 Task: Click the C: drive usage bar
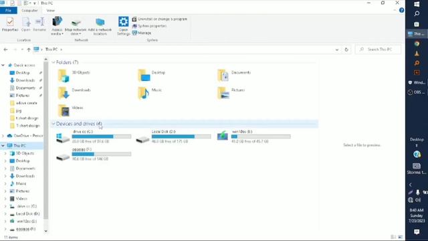point(102,137)
